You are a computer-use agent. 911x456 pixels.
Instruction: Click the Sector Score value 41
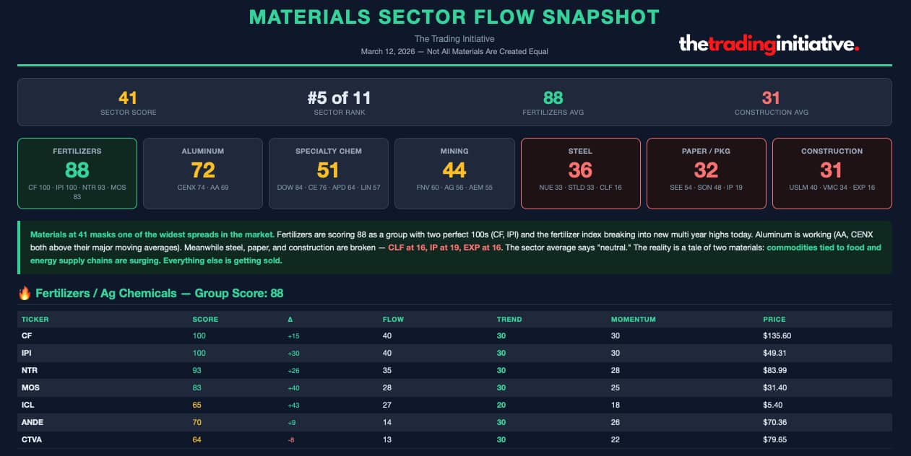coord(128,98)
